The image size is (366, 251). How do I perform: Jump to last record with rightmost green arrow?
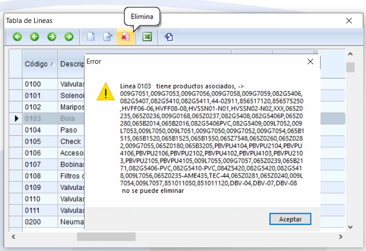tap(69, 37)
